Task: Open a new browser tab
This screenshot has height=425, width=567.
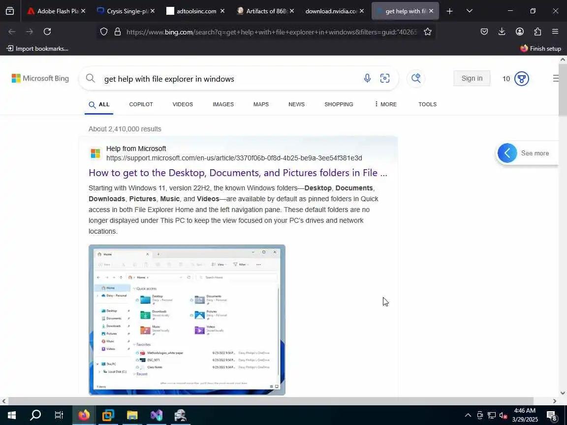Action: coord(449,11)
